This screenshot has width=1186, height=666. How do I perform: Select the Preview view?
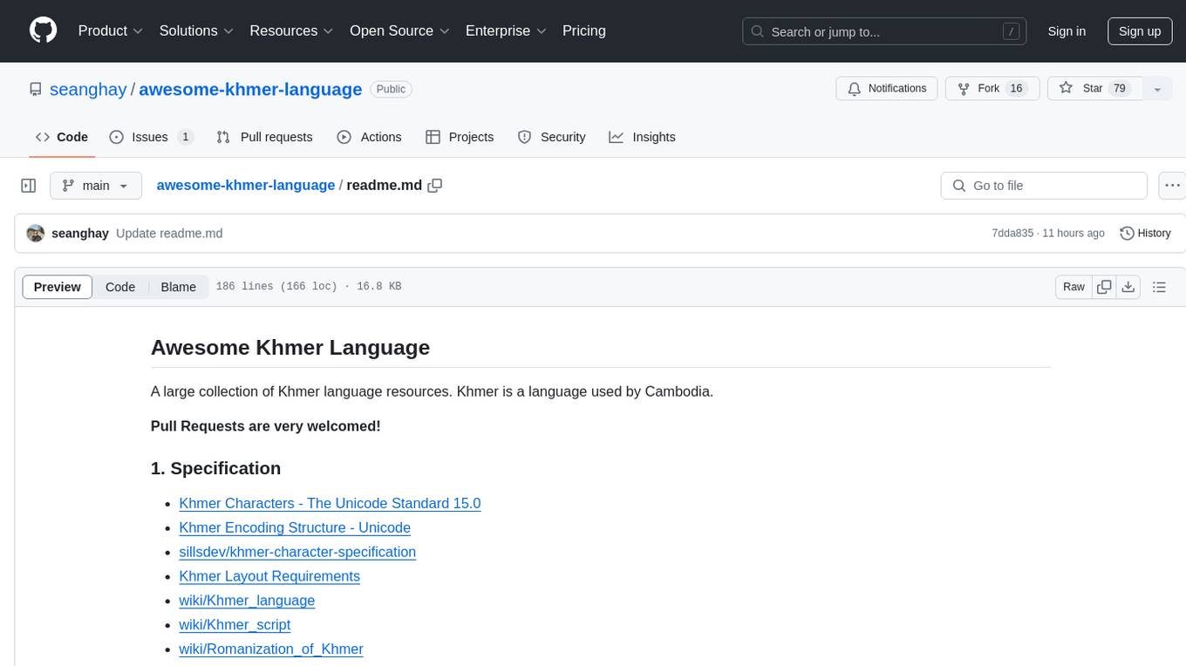click(58, 287)
